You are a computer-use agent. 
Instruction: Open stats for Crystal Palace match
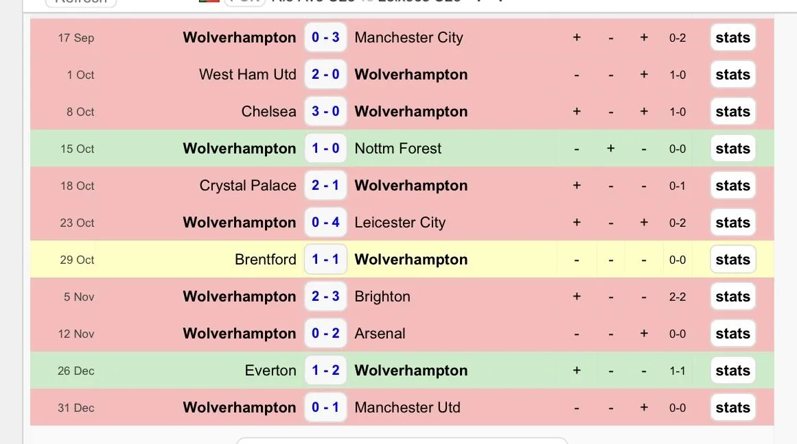click(x=732, y=186)
